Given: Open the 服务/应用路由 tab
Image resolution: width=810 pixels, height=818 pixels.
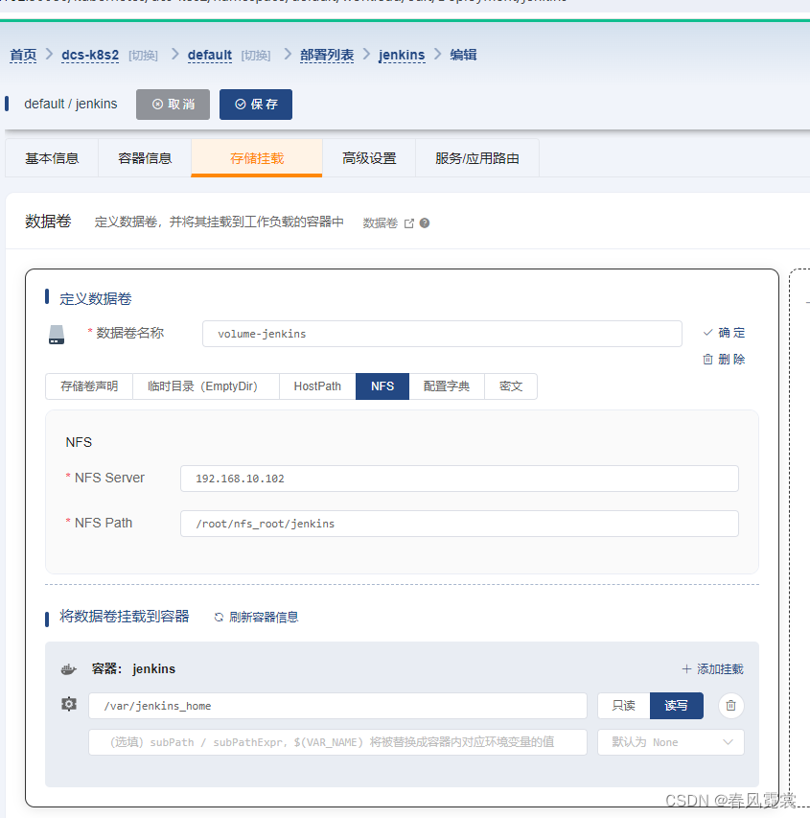Looking at the screenshot, I should click(x=475, y=157).
